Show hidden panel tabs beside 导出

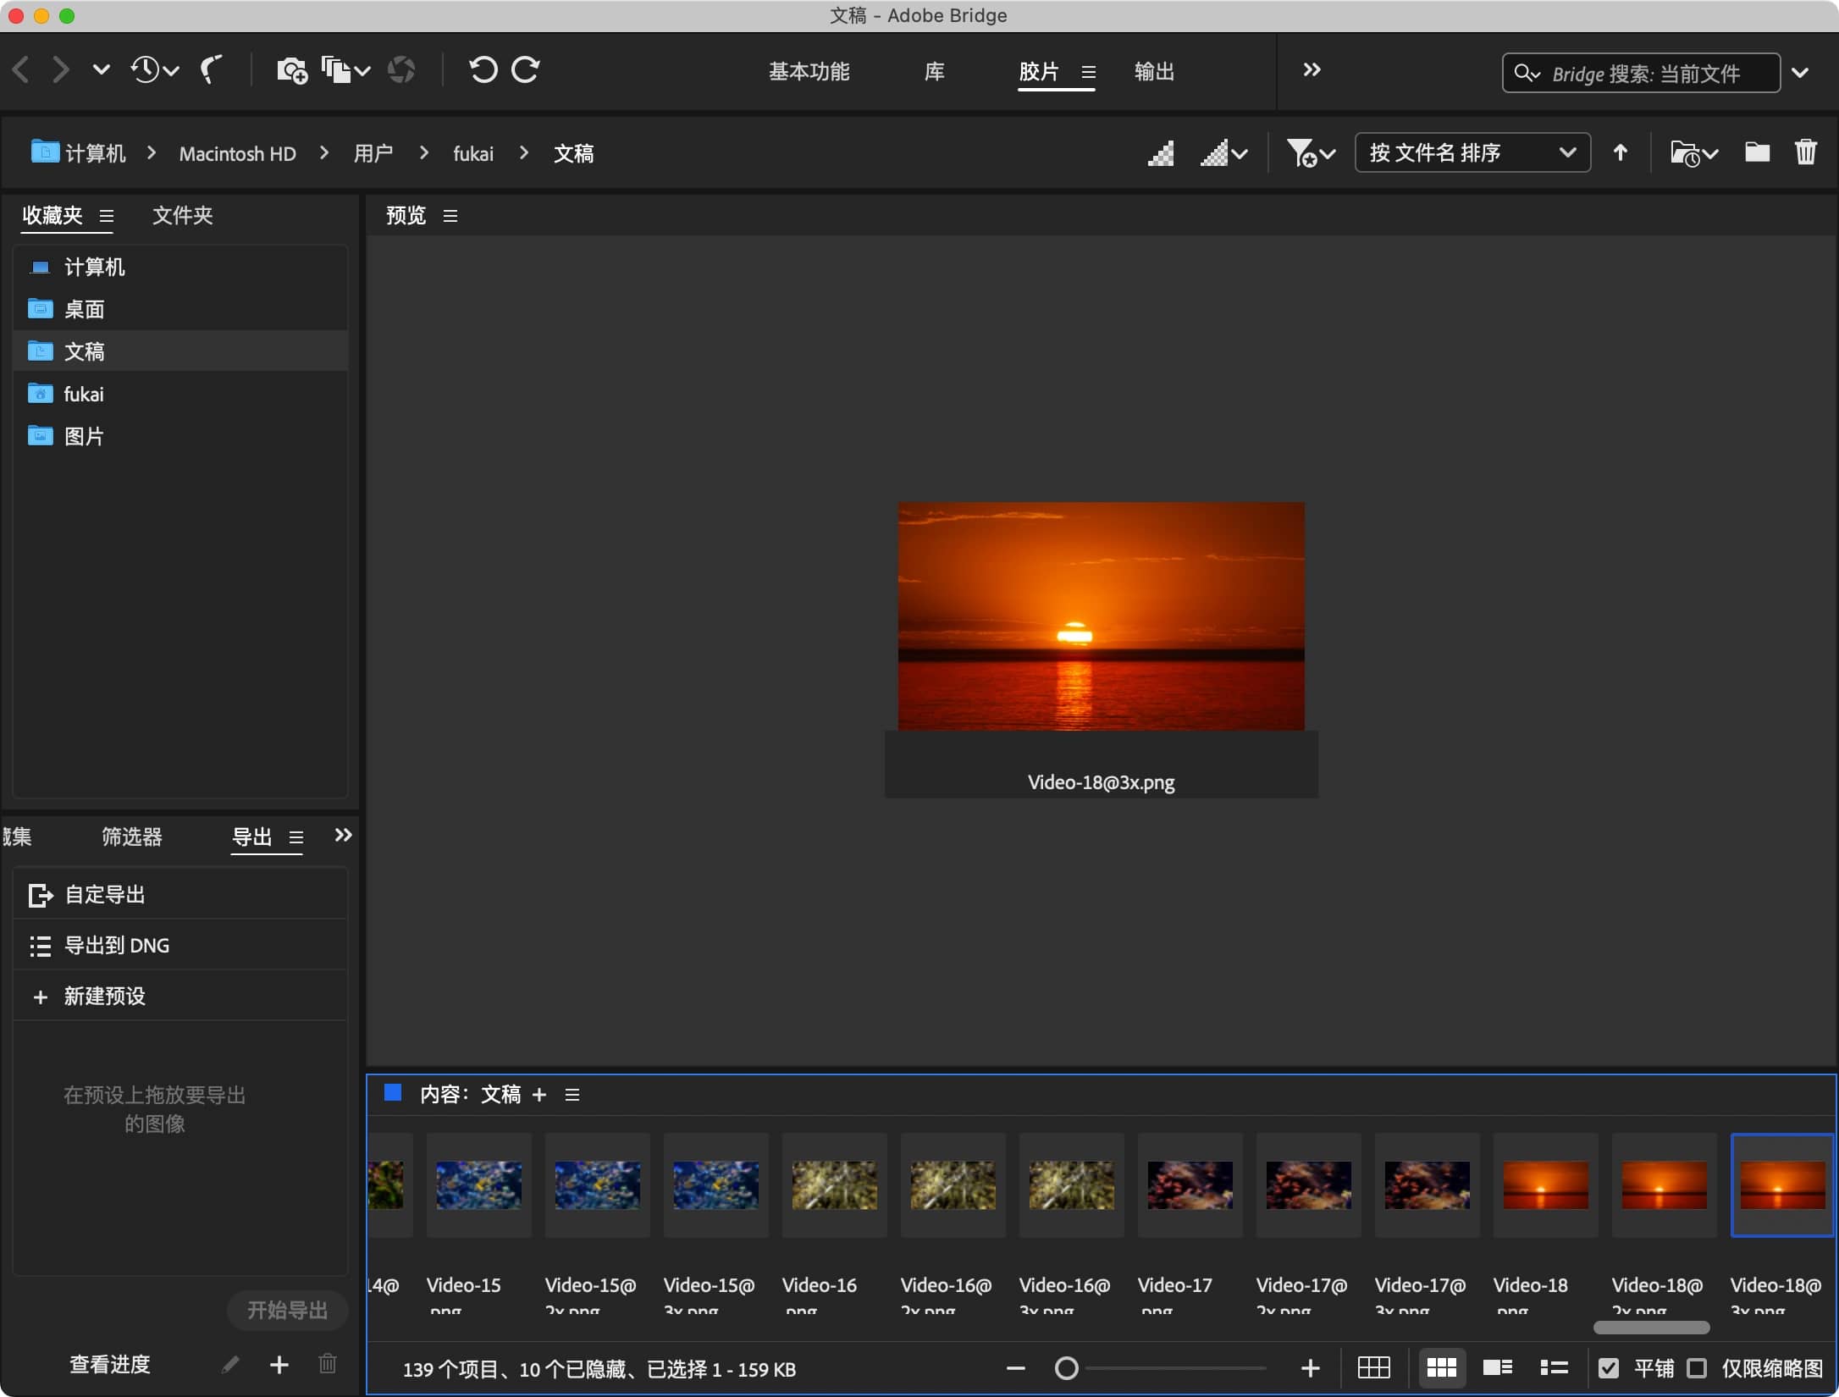click(343, 836)
